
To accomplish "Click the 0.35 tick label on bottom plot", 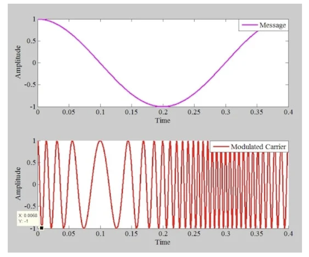I will click(257, 234).
